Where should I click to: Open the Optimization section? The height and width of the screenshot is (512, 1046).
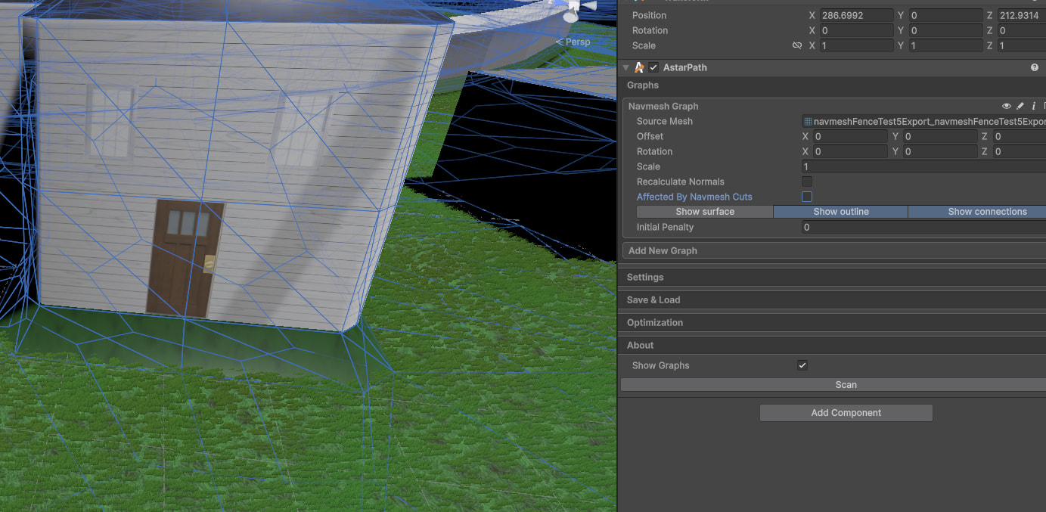pos(655,323)
